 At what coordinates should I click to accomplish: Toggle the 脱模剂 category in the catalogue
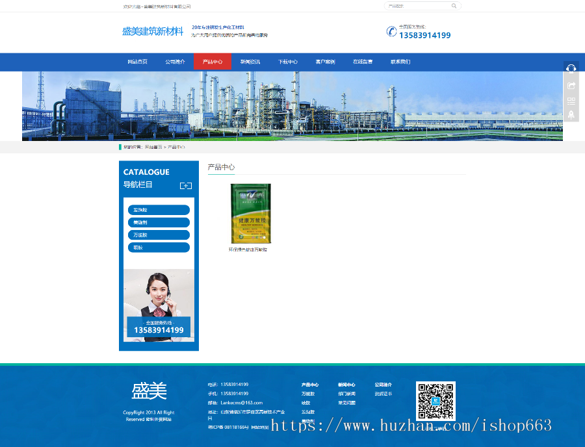[x=159, y=222]
